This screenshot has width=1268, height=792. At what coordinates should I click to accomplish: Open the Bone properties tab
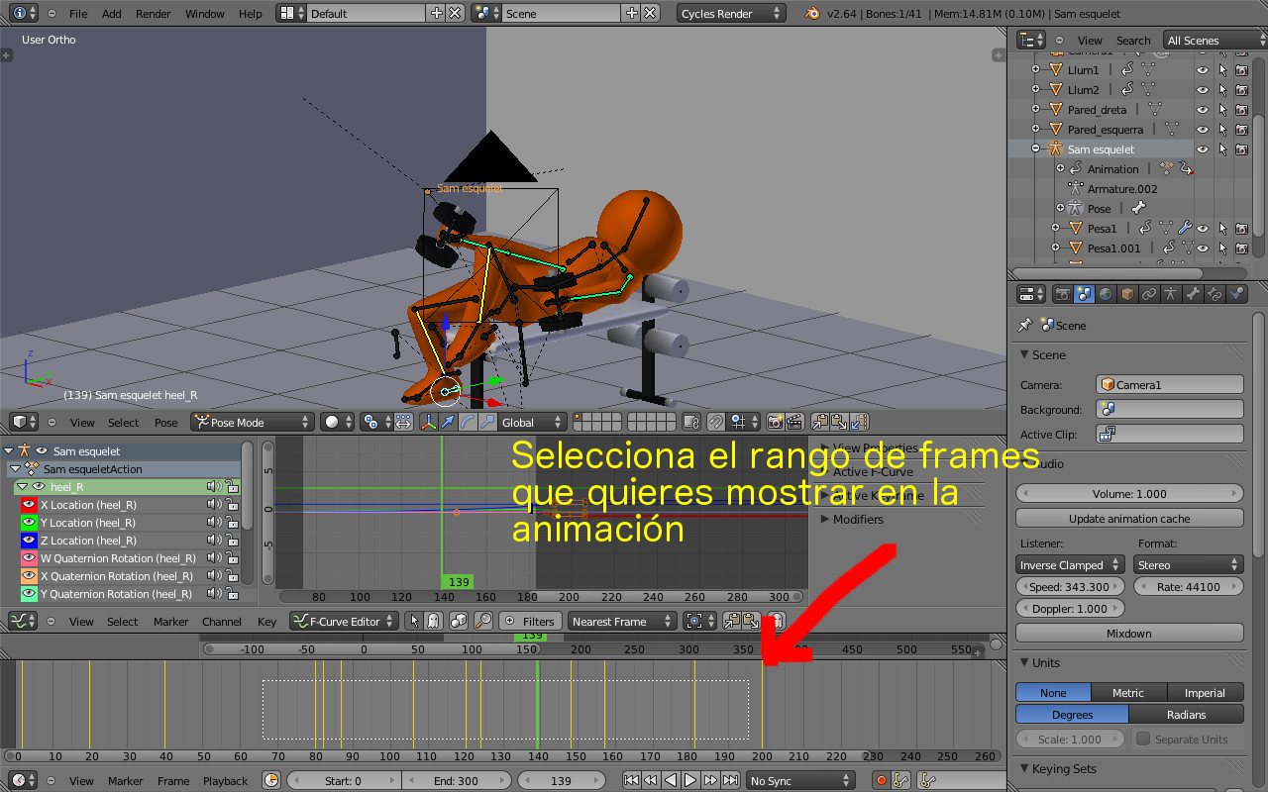coord(1194,294)
